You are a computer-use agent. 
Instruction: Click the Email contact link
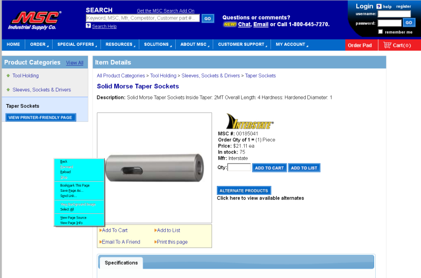point(260,24)
